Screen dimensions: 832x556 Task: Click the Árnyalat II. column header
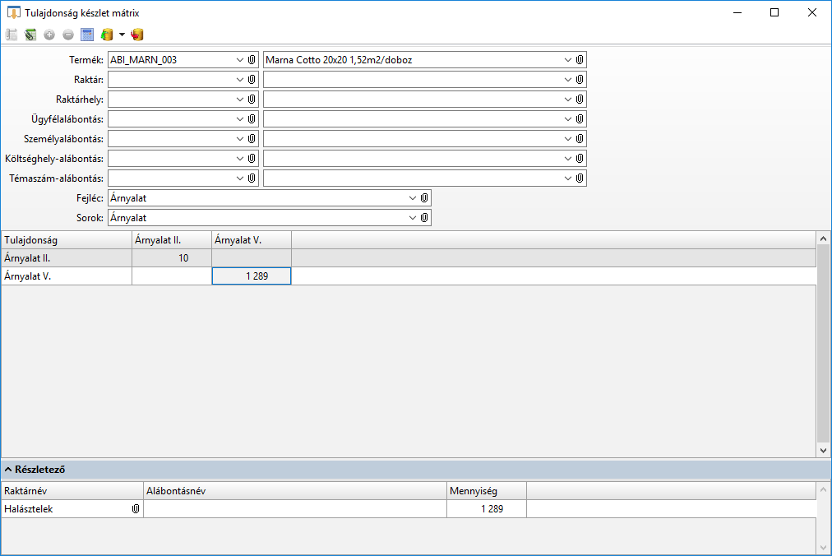click(x=172, y=240)
